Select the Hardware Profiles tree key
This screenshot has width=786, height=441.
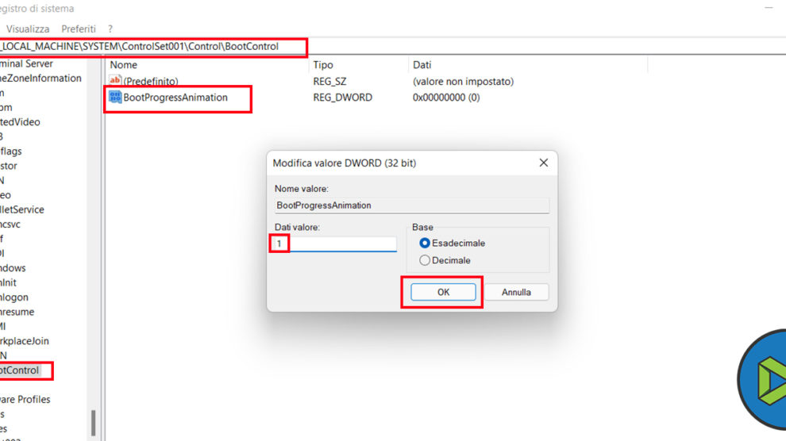(25, 400)
